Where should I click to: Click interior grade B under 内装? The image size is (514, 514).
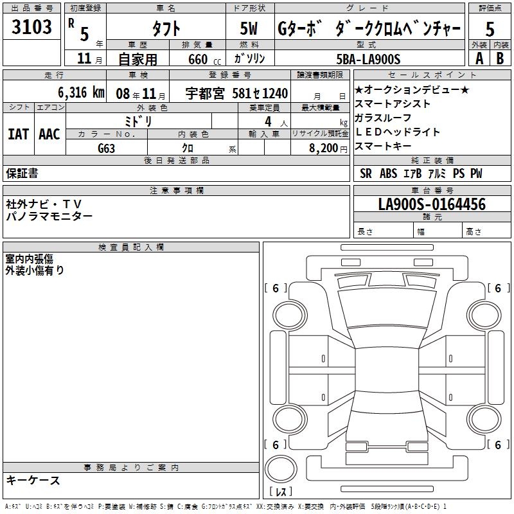(x=500, y=58)
